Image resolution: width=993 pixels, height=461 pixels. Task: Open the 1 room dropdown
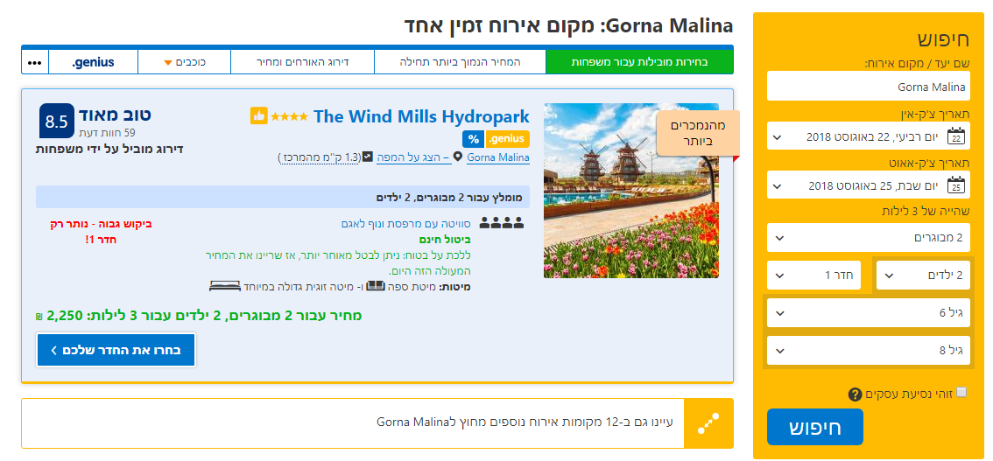[x=813, y=275]
